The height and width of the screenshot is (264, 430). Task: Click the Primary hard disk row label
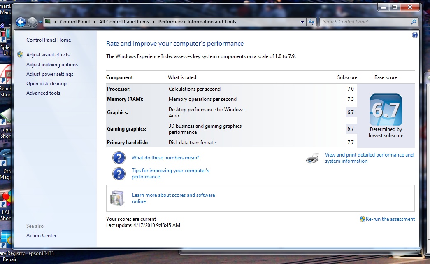[x=127, y=143]
